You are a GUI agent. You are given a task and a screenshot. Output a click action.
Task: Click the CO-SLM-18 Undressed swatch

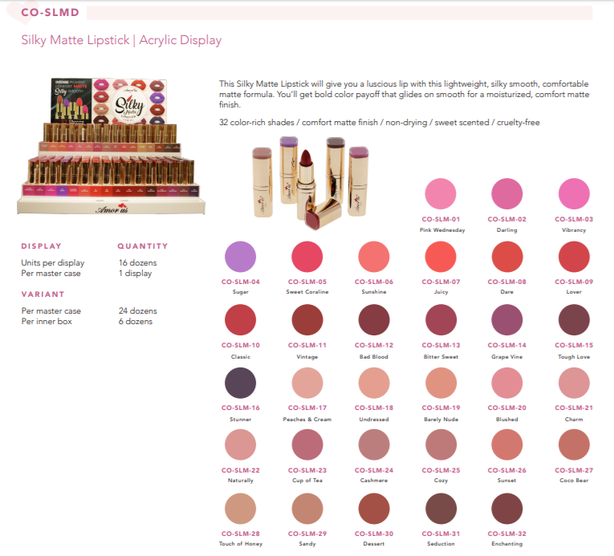click(374, 383)
